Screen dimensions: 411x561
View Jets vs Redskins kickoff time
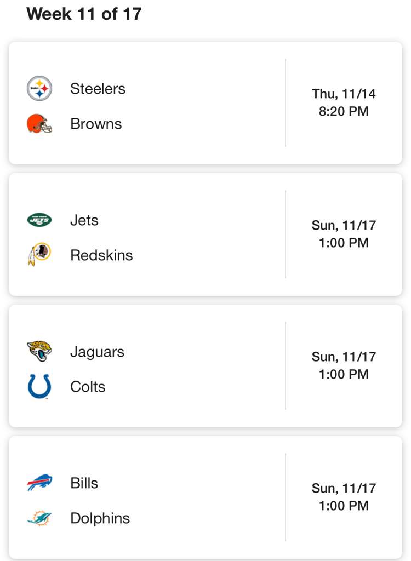click(344, 234)
